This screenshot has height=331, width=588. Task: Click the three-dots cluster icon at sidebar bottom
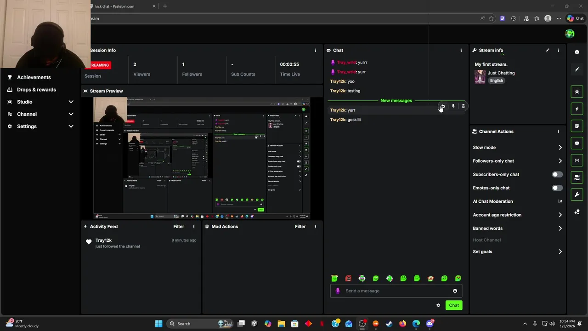(x=577, y=212)
